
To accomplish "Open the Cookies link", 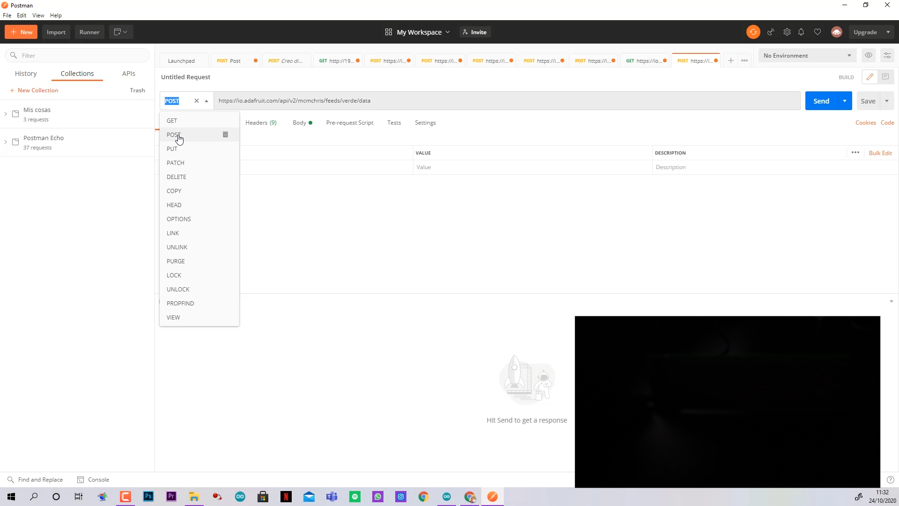I will point(865,123).
